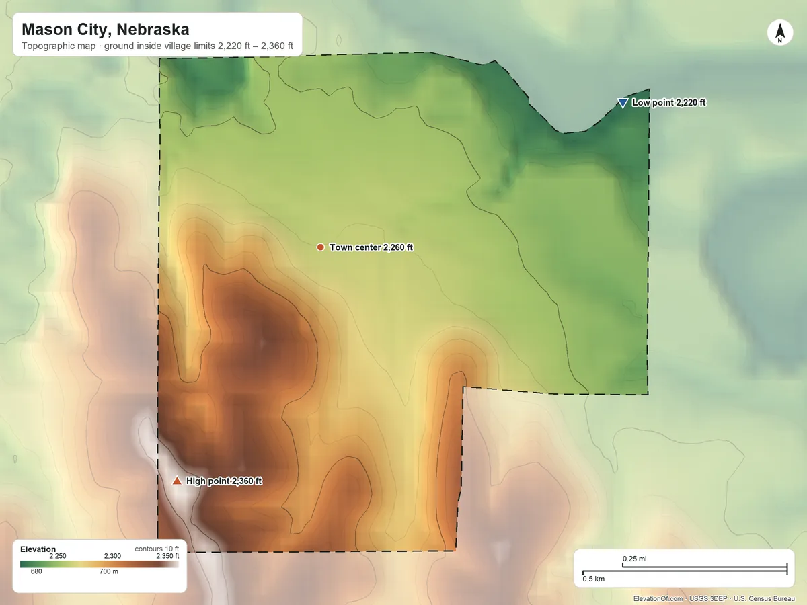Image resolution: width=807 pixels, height=605 pixels.
Task: Click the '0.5 km' scale bar label
Action: (x=593, y=579)
